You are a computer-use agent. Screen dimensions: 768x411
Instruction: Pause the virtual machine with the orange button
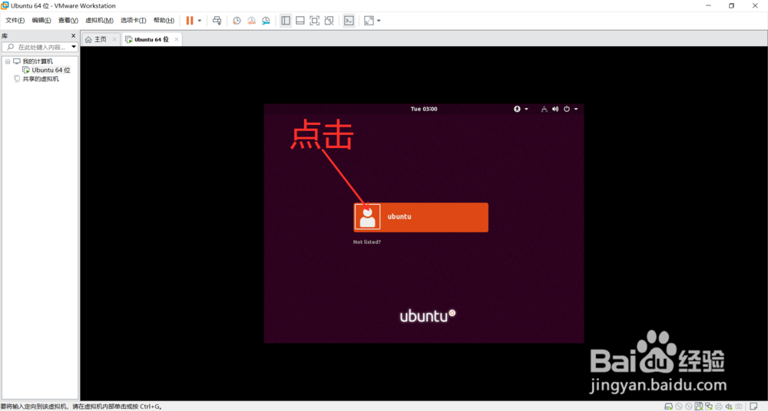[190, 21]
